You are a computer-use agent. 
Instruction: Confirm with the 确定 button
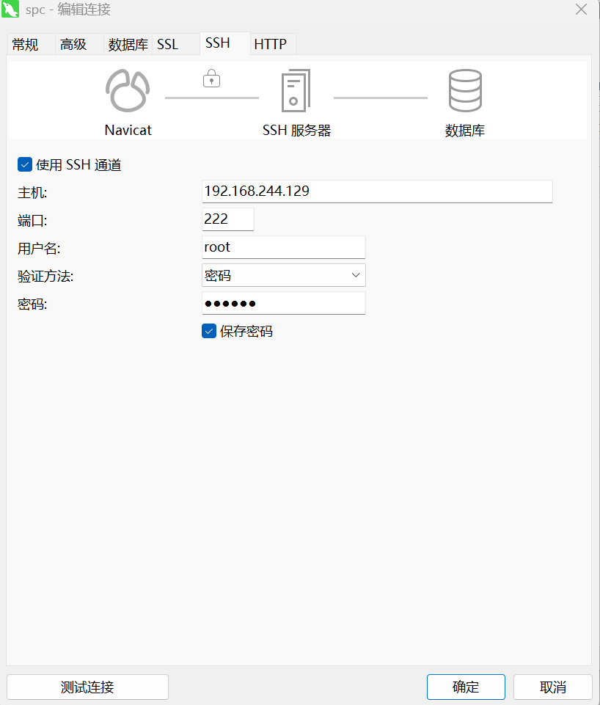click(x=466, y=687)
